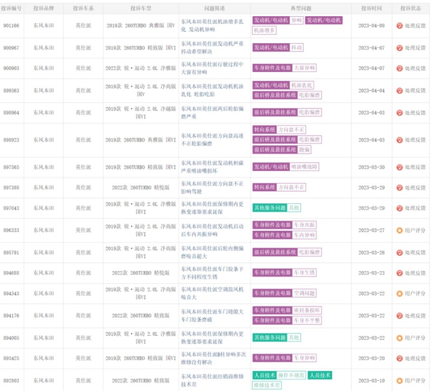Image resolution: width=432 pixels, height=391 pixels.
Task: Click status icon in row 895791
Action: (x=399, y=253)
